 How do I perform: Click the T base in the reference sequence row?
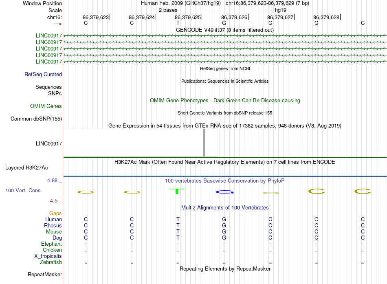click(178, 23)
